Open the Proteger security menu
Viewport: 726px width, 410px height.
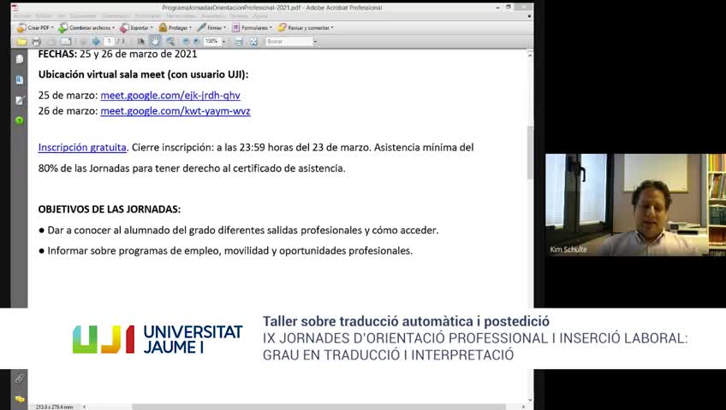click(175, 27)
